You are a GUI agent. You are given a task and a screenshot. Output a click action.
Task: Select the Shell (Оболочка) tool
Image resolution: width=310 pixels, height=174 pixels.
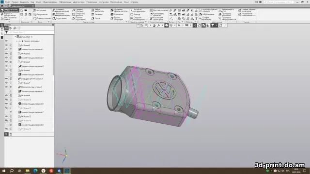pyautogui.click(x=117, y=14)
